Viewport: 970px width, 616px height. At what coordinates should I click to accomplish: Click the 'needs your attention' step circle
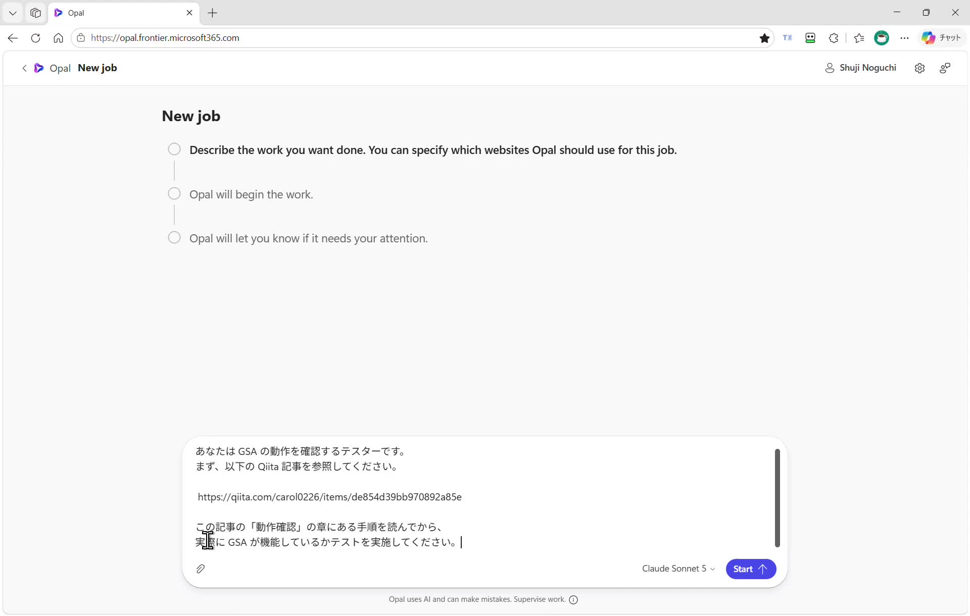174,238
